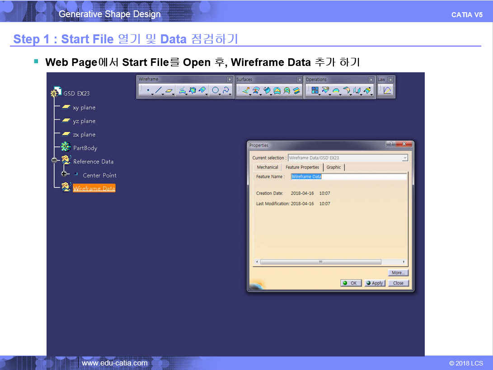The width and height of the screenshot is (493, 370).
Task: Select the Join tool in Operations toolbar
Action: [315, 90]
